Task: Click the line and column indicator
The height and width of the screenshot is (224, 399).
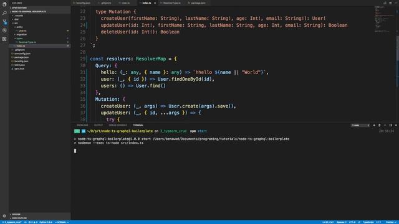Action: [329, 222]
